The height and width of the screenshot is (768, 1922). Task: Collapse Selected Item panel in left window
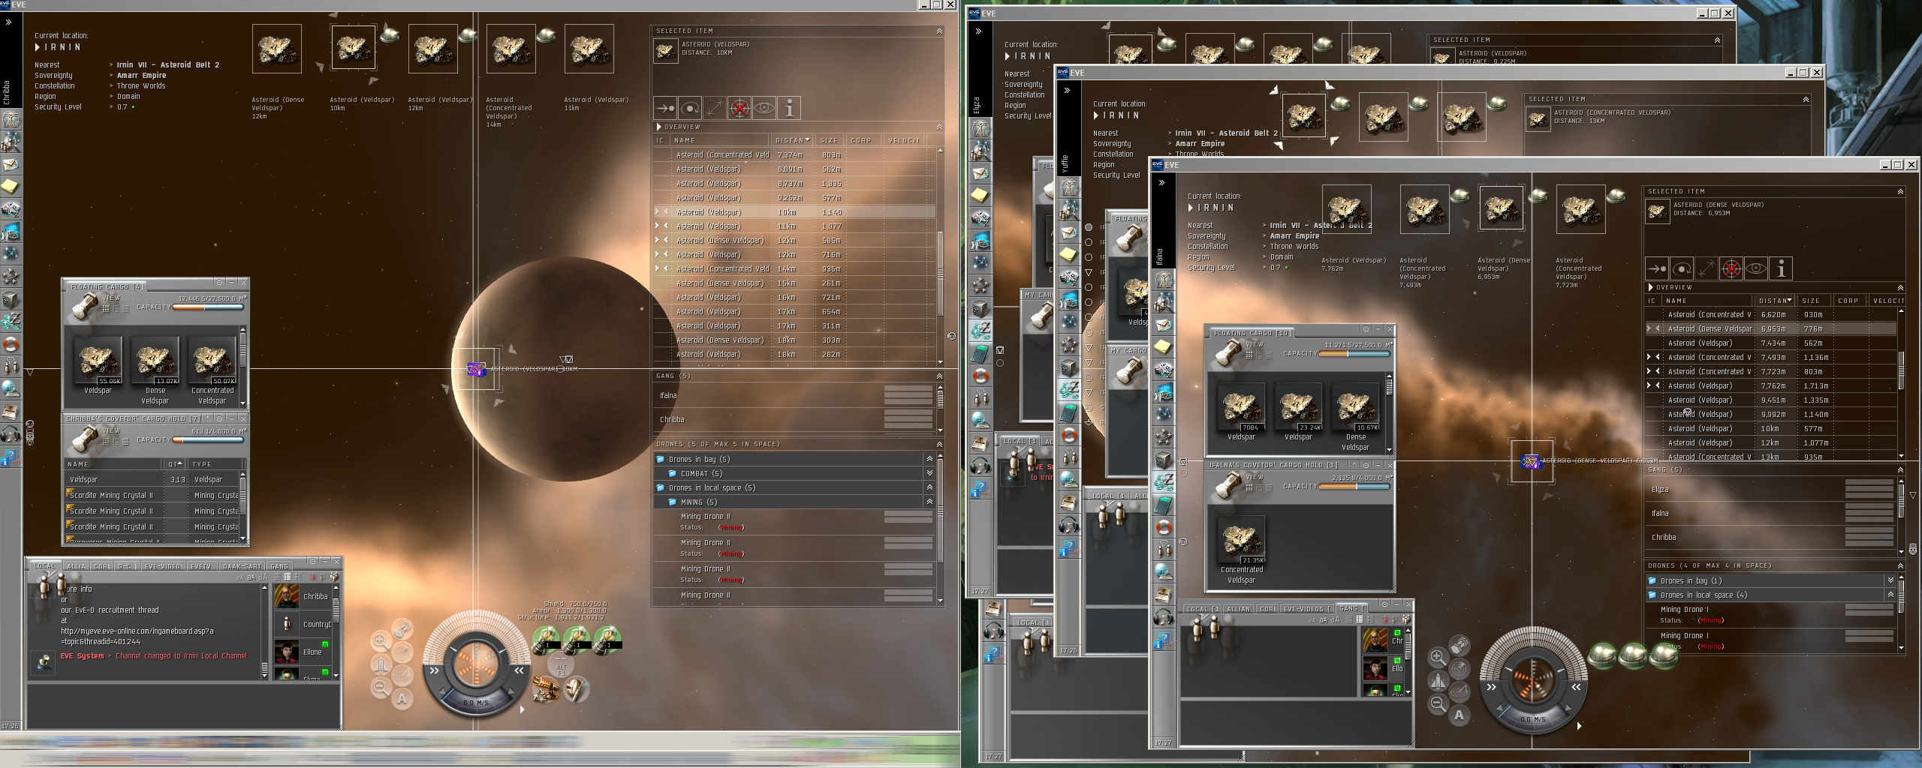point(938,31)
